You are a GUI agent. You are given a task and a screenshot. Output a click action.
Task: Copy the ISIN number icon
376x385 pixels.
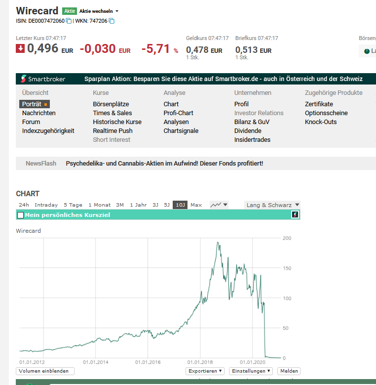click(69, 21)
